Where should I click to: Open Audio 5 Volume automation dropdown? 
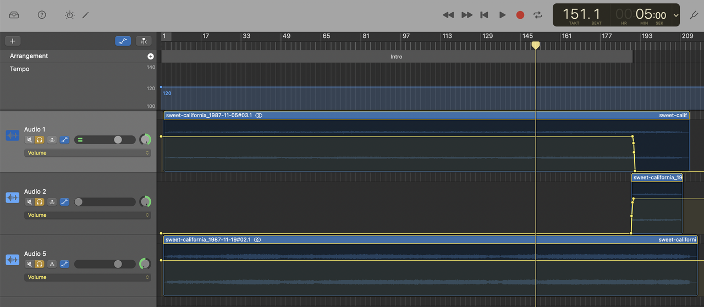87,277
